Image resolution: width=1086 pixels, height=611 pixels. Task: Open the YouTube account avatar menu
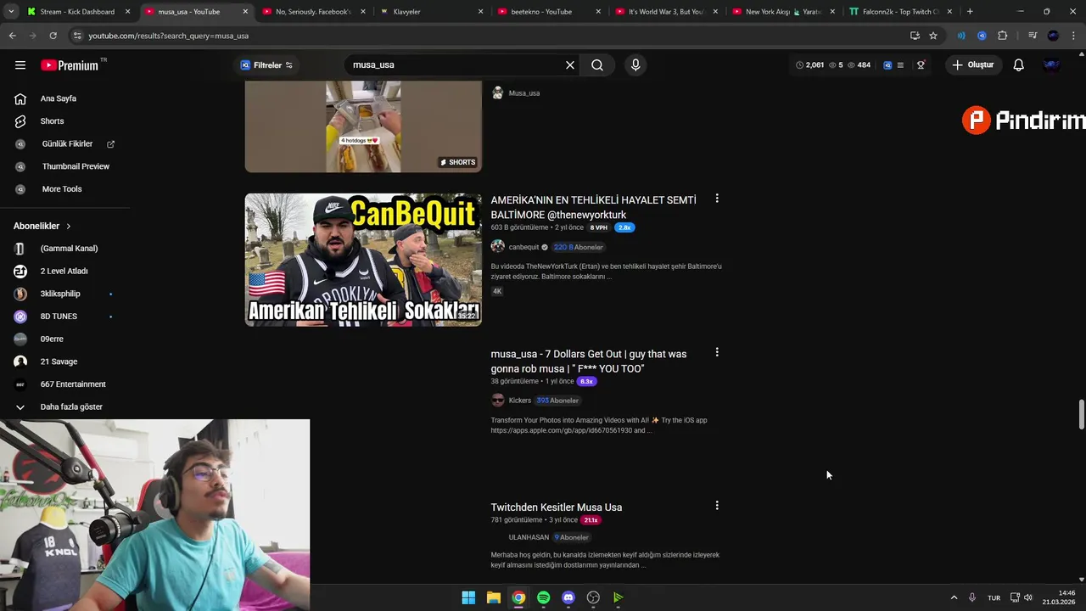[1052, 64]
